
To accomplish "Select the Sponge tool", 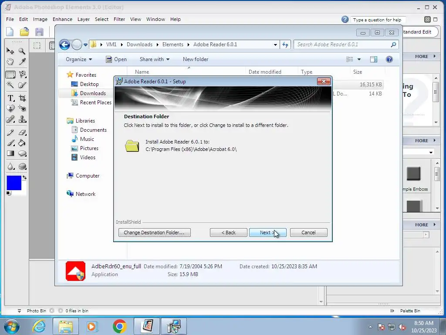I will pos(22,166).
